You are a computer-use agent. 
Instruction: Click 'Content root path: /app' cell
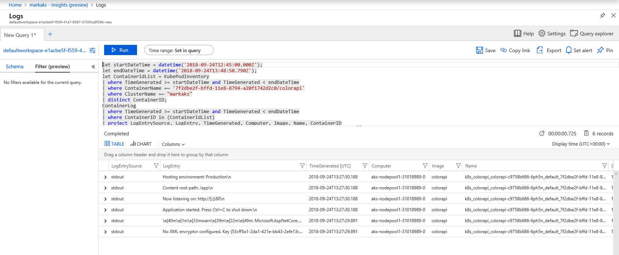(x=187, y=188)
